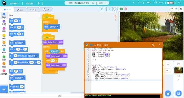
Task: Click the add backdrop button
Action: coord(178,93)
